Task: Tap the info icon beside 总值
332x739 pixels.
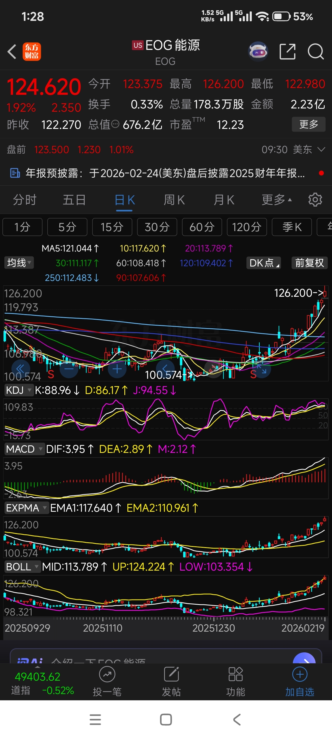Action: tap(115, 124)
